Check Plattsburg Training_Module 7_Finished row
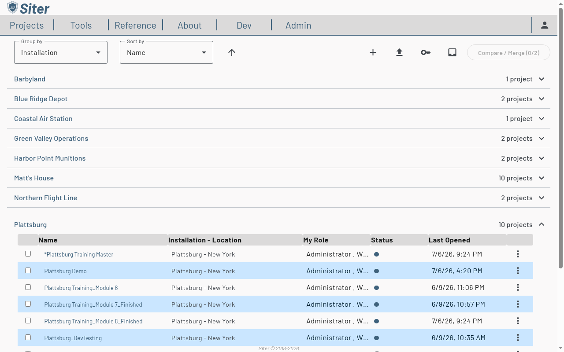564x352 pixels. [x=28, y=304]
